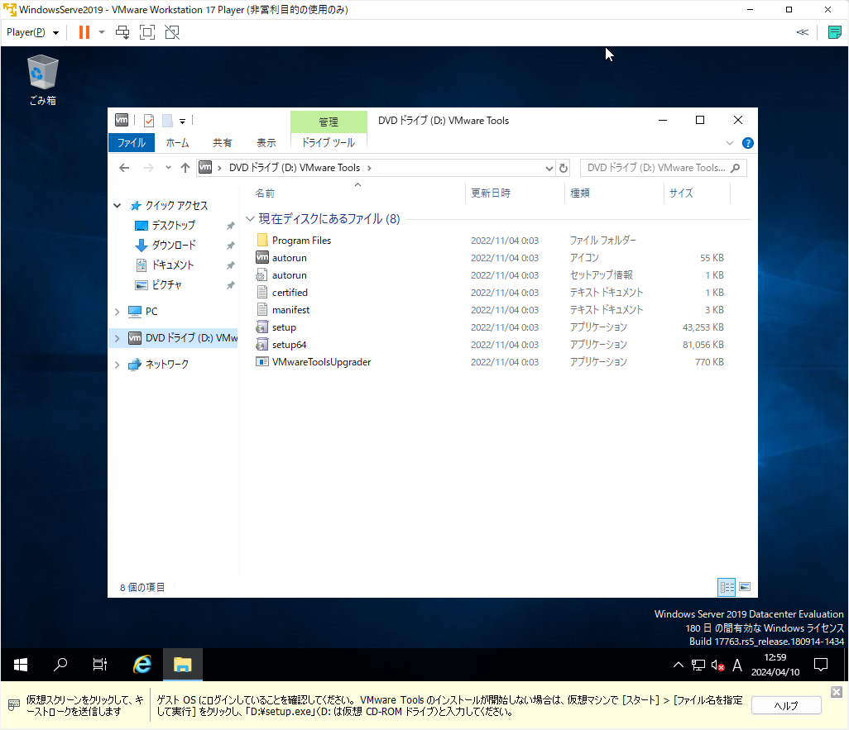Viewport: 849px width, 730px height.
Task: Expand the ネットワーク tree node
Action: click(117, 365)
